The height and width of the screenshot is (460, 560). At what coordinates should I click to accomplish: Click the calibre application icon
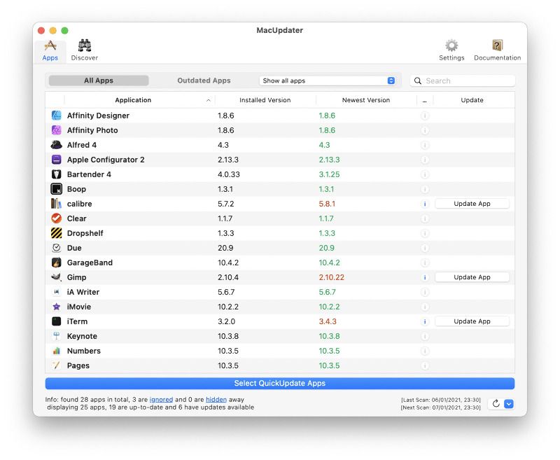coord(57,204)
